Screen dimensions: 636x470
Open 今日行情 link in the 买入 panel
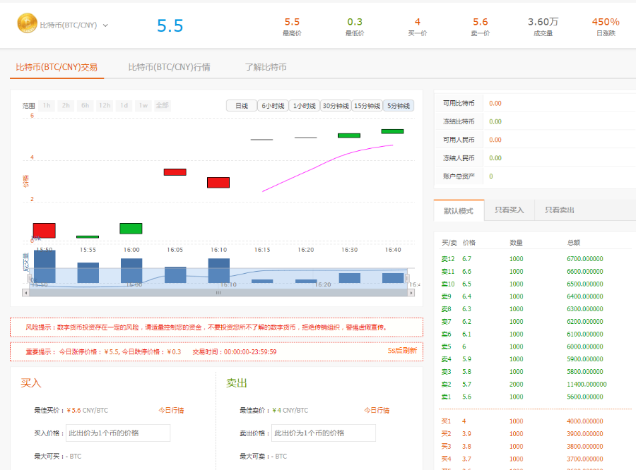(x=170, y=410)
